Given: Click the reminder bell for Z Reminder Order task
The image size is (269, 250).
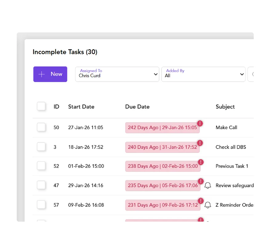Looking at the screenshot, I should point(207,205).
